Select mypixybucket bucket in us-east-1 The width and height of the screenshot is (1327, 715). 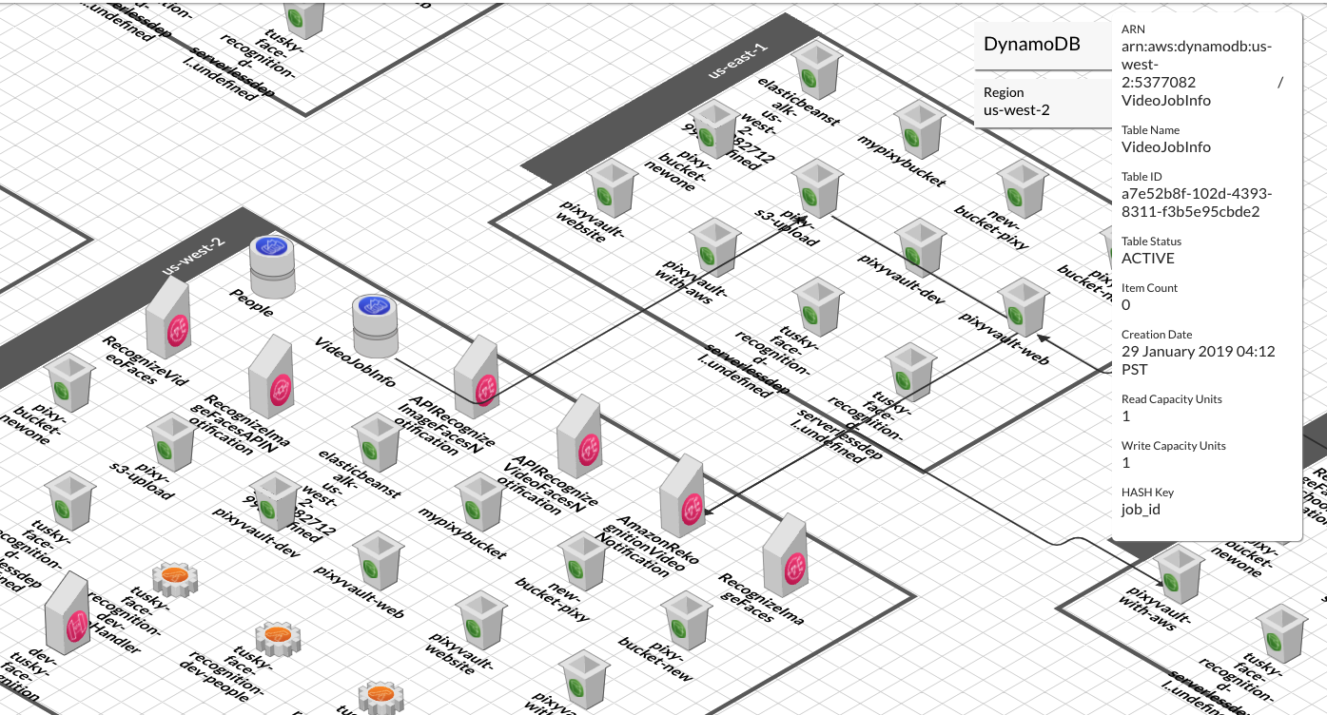pos(921,129)
